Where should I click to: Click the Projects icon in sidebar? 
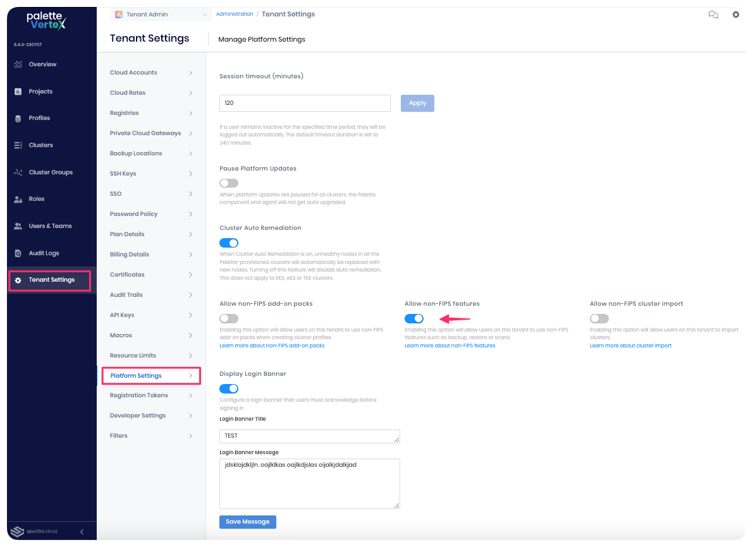[x=18, y=92]
